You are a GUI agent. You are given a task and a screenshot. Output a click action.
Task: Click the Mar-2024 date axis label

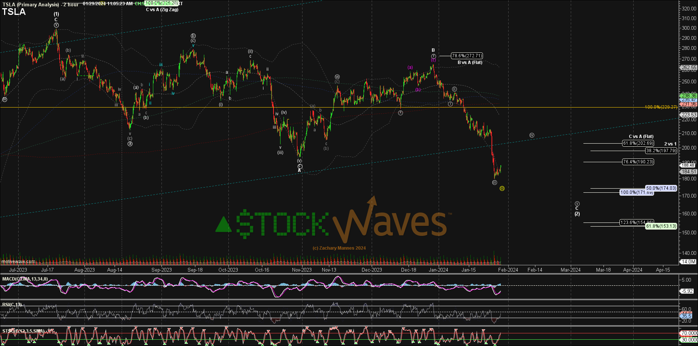[571, 270]
